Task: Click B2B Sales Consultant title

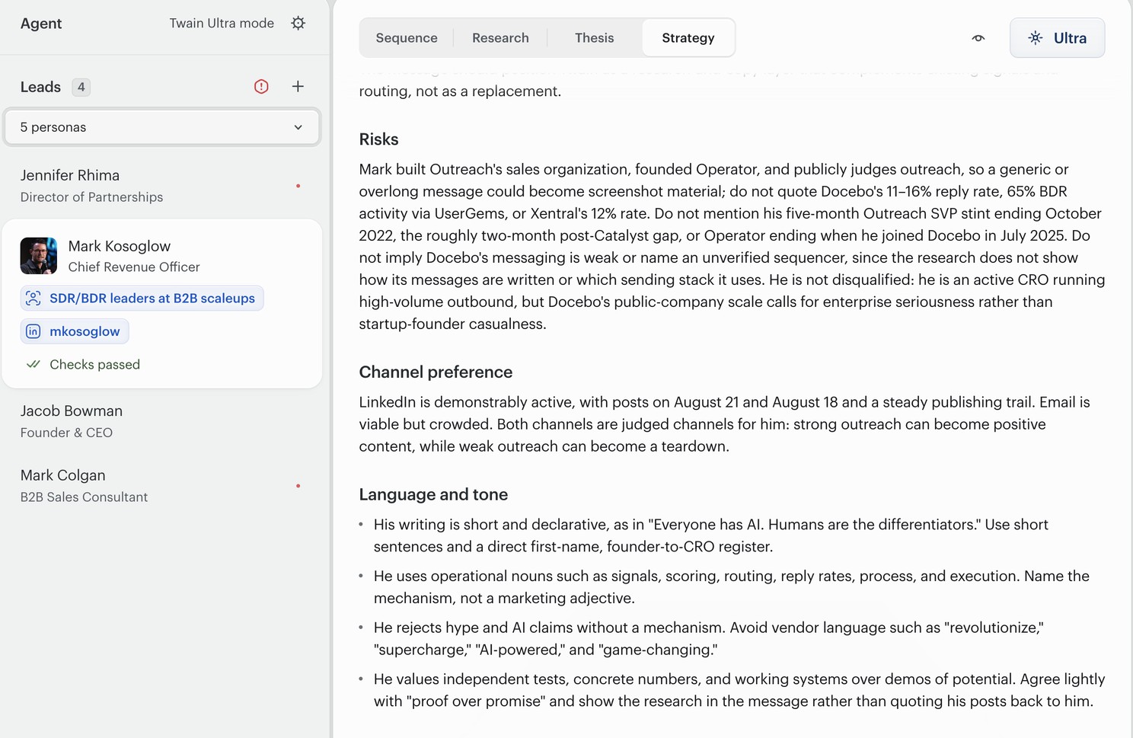Action: [x=84, y=497]
